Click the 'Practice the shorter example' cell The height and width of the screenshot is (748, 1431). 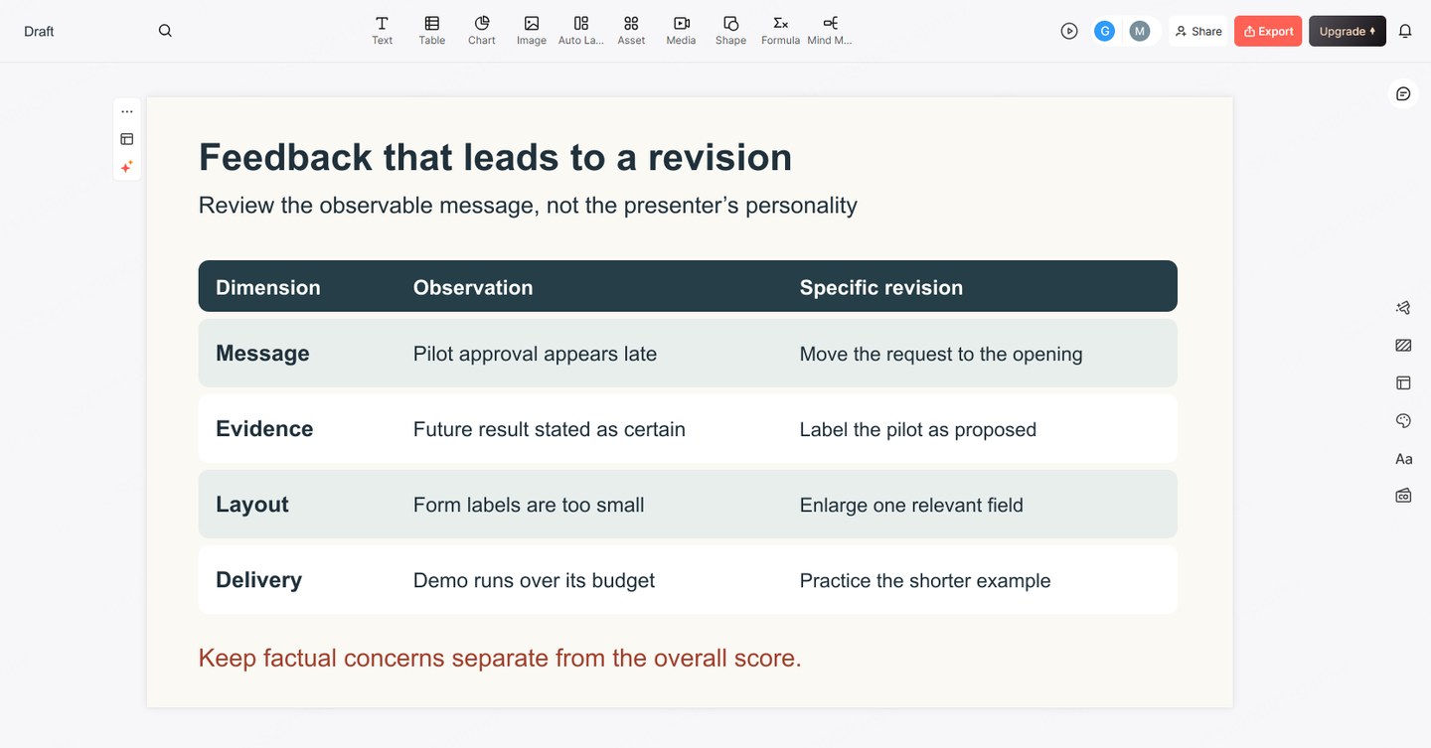coord(925,580)
